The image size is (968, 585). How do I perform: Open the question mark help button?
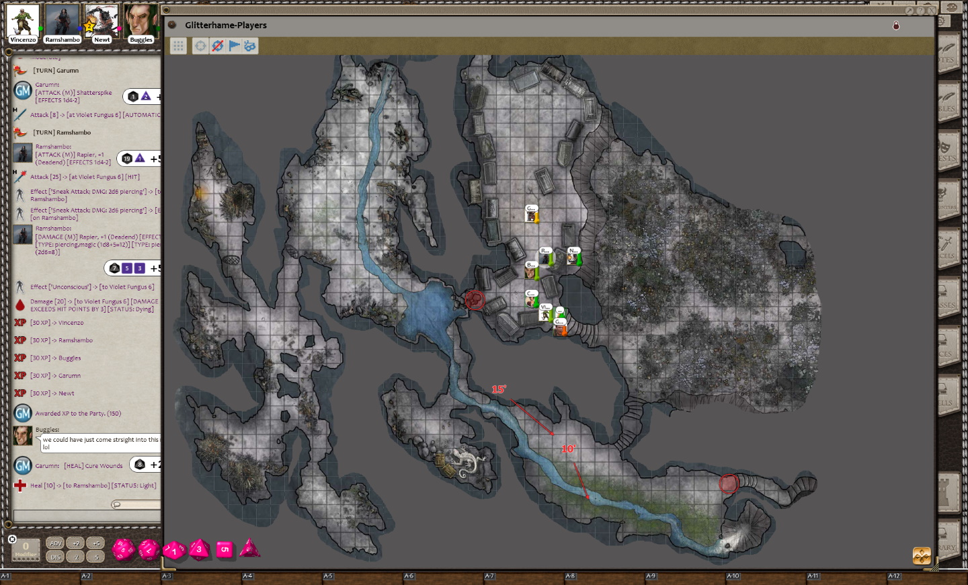pyautogui.click(x=920, y=10)
